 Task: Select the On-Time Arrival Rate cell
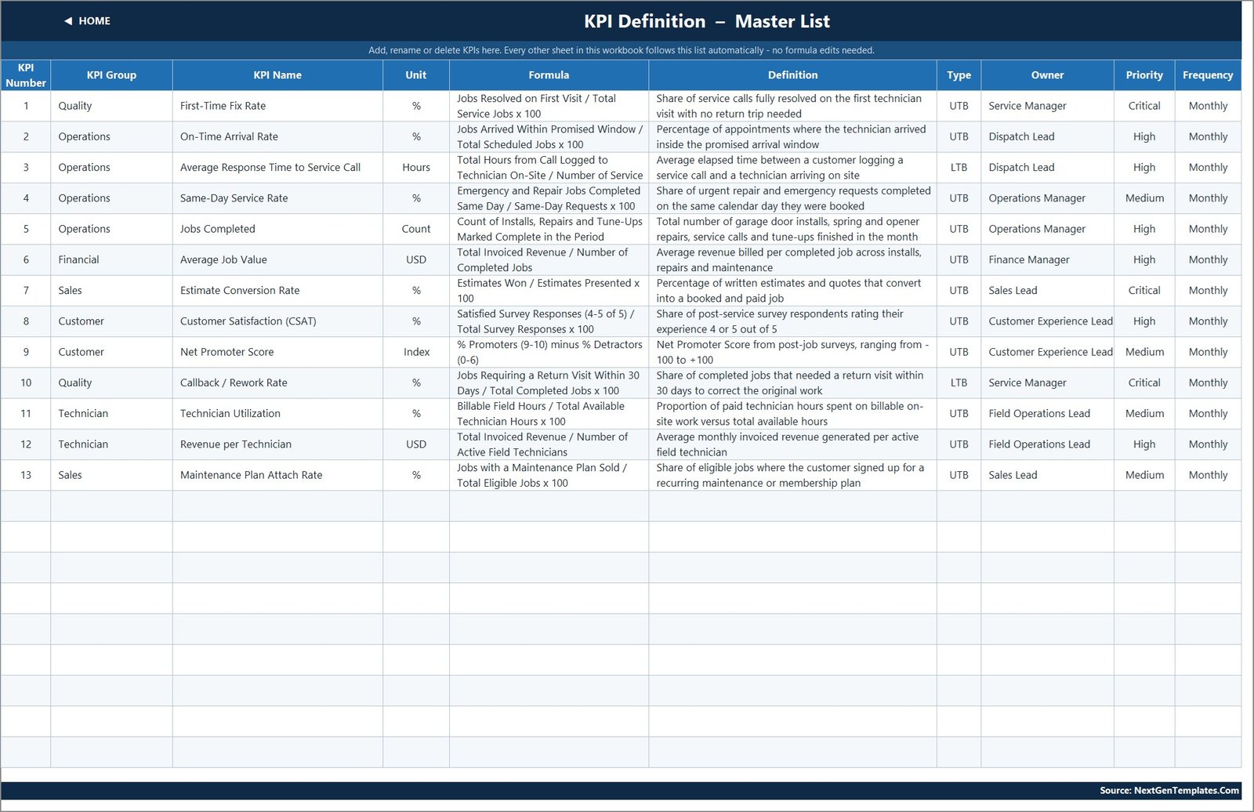click(277, 136)
